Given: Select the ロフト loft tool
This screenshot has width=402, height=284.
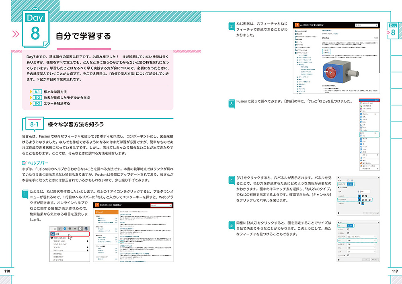Looking at the screenshot, I should click(363, 122).
